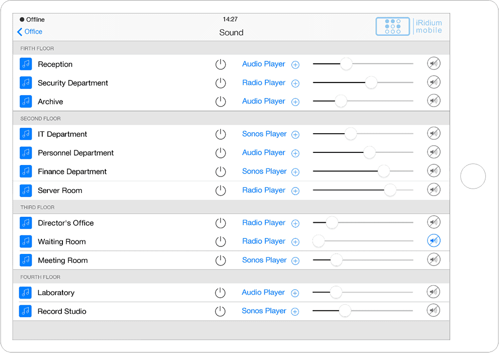
Task: Tap the music note icon for Laboratory
Action: tap(25, 293)
